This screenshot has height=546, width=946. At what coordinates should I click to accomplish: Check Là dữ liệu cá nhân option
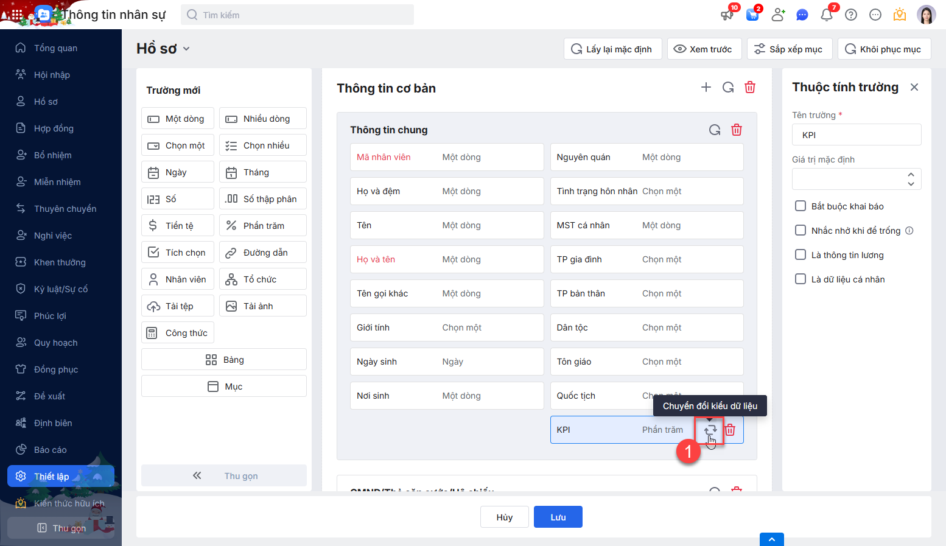tap(801, 279)
